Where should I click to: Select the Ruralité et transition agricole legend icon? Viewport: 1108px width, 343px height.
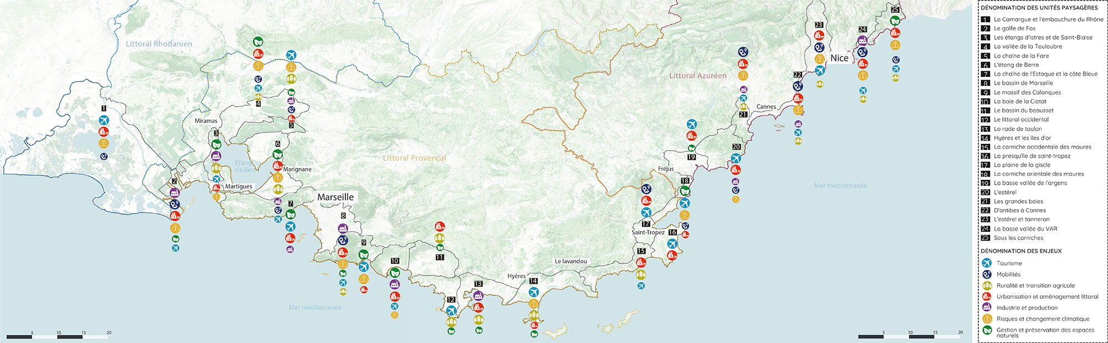tap(986, 285)
